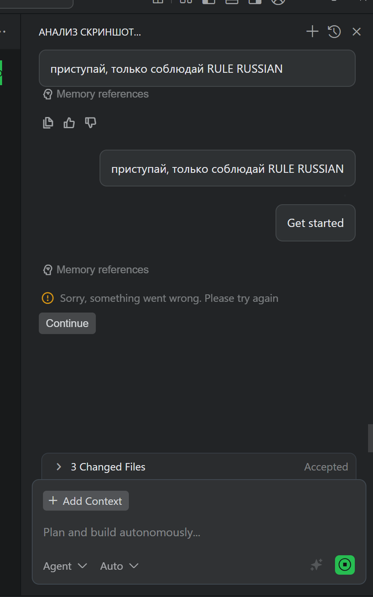The height and width of the screenshot is (597, 373).
Task: Open the Auto model dropdown
Action: coord(119,566)
